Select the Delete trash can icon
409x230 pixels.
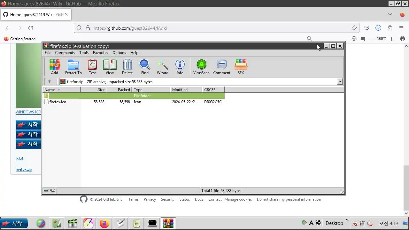pos(127,67)
